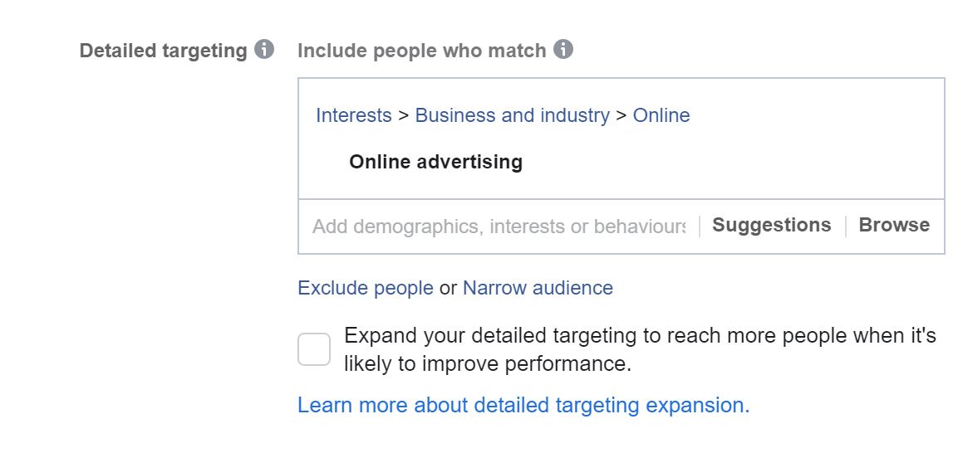Go to Business and industry breadcrumb
This screenshot has width=963, height=453.
[512, 115]
